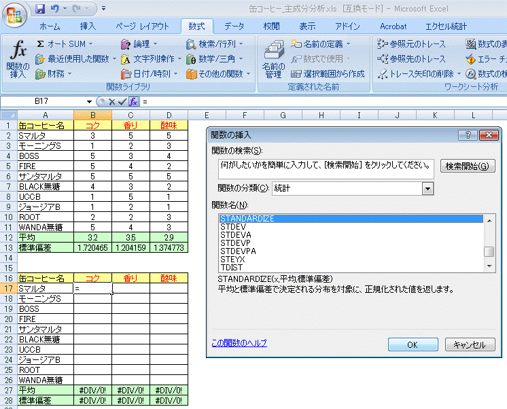Open the 財務 financial functions library
Screen dimensions: 507x409
[54, 73]
